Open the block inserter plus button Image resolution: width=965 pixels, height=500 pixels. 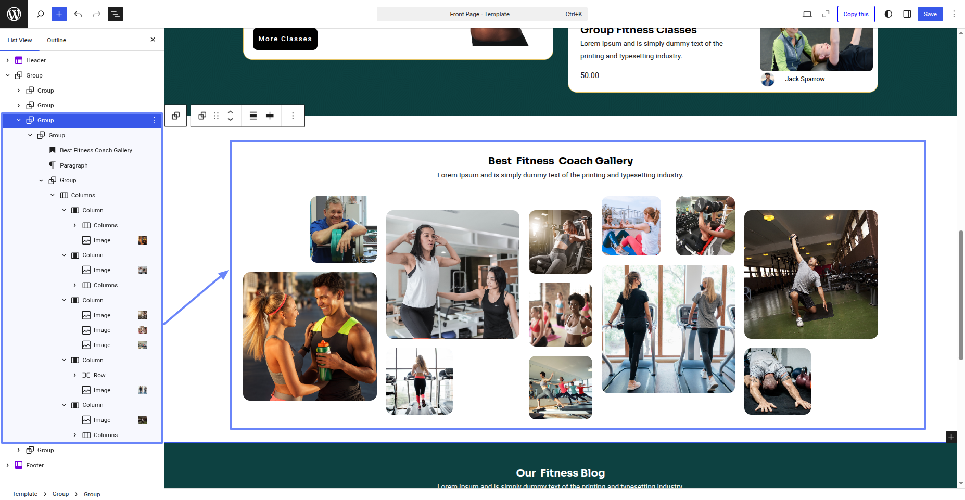click(59, 14)
